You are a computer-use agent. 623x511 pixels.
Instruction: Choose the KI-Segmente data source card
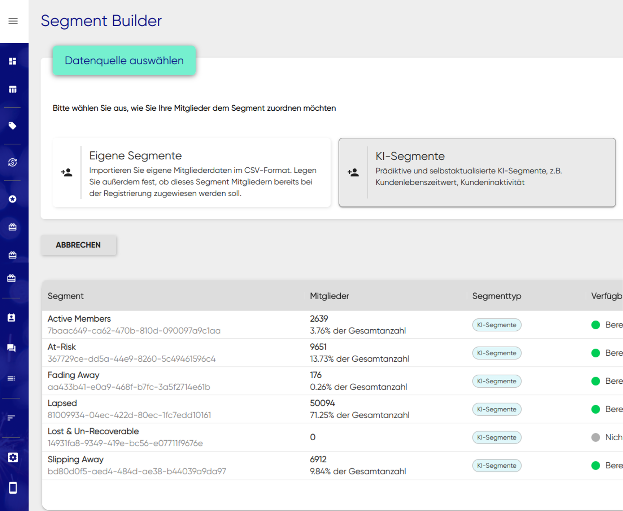pyautogui.click(x=477, y=172)
